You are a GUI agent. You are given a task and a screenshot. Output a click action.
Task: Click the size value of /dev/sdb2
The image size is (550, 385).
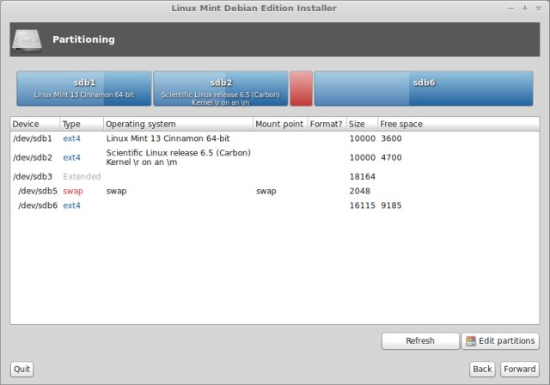[x=363, y=157]
